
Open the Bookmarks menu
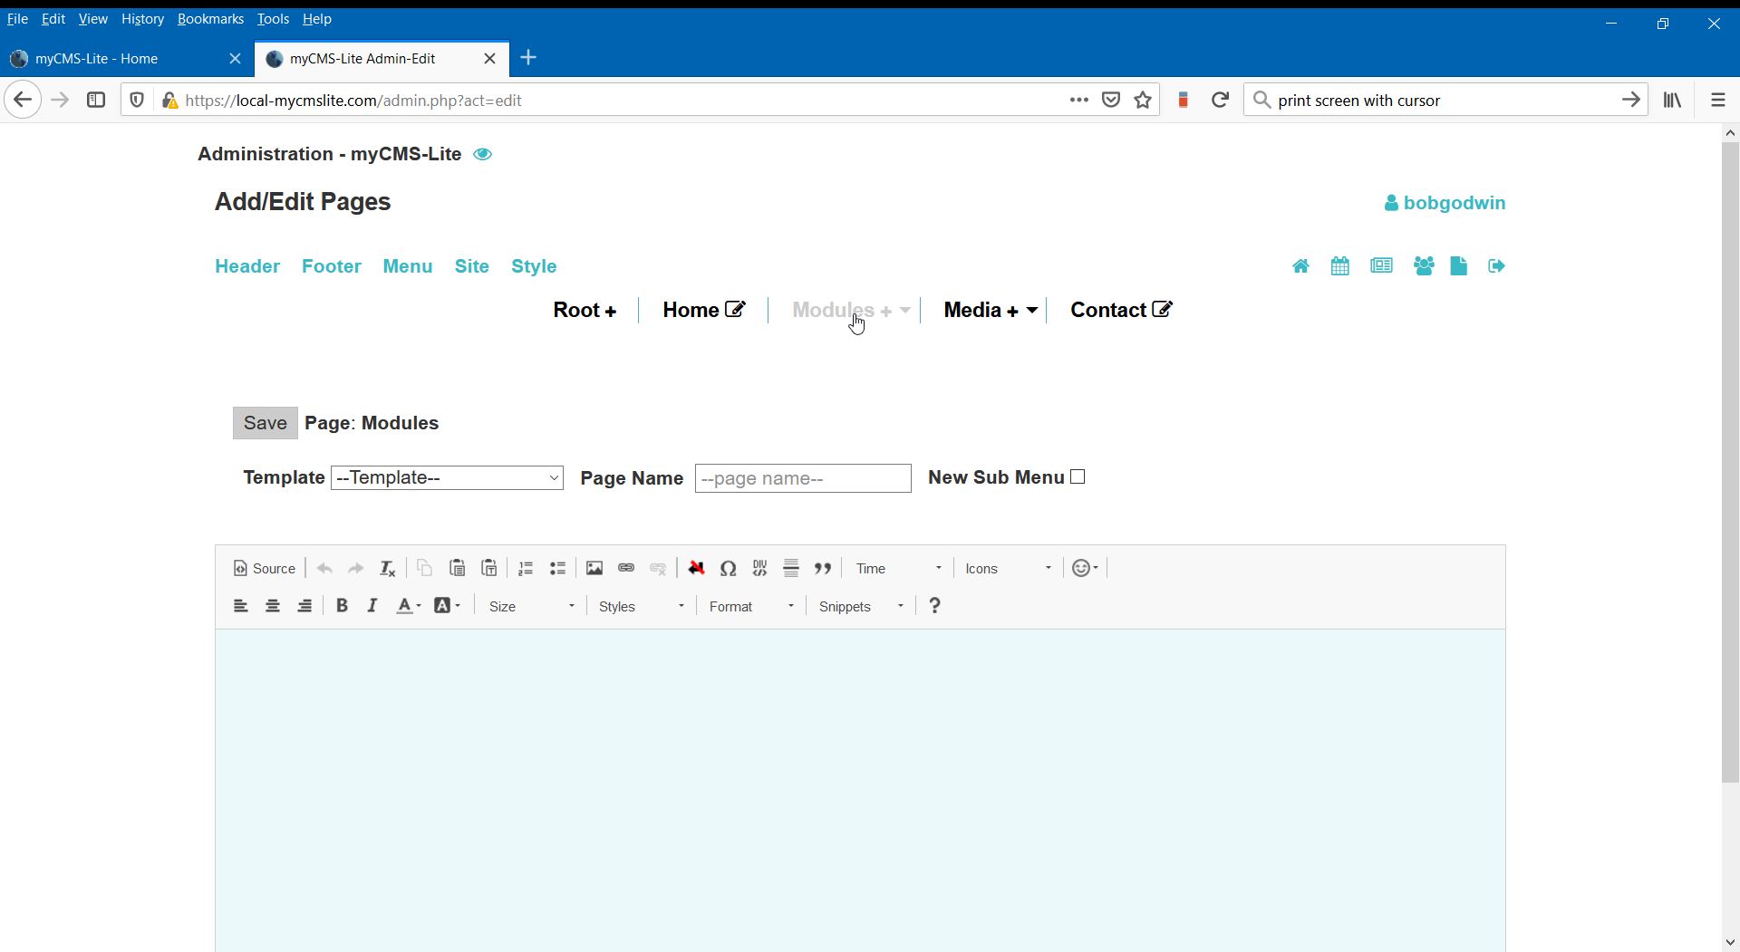pos(210,19)
